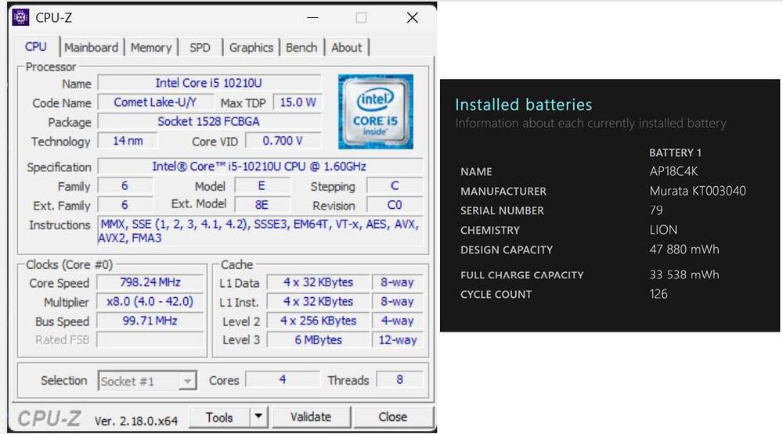Switch to the CPU tab
Screen dimensions: 783x434
click(36, 47)
